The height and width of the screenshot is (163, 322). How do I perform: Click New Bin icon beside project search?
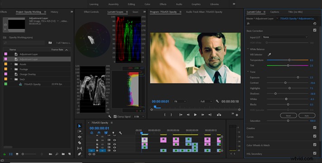(50, 43)
